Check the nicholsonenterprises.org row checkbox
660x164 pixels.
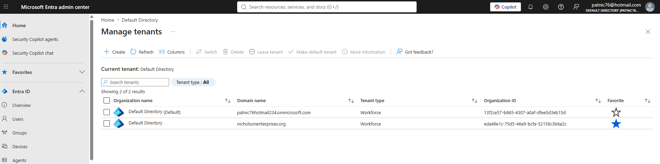pos(107,123)
